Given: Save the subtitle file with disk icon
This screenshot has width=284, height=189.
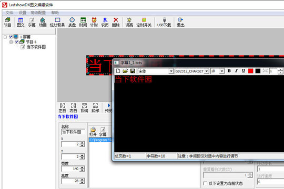Looking at the screenshot, I should [x=133, y=71].
